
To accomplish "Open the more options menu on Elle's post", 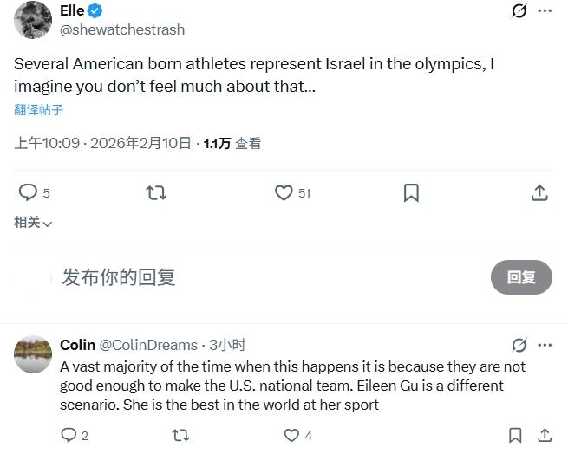I will point(545,10).
